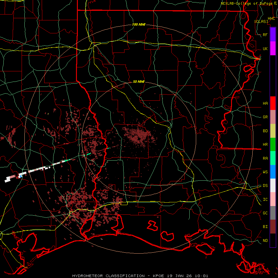Click the "HHC" product code text
Viewport: 278px width, 278px height.
point(271,19)
